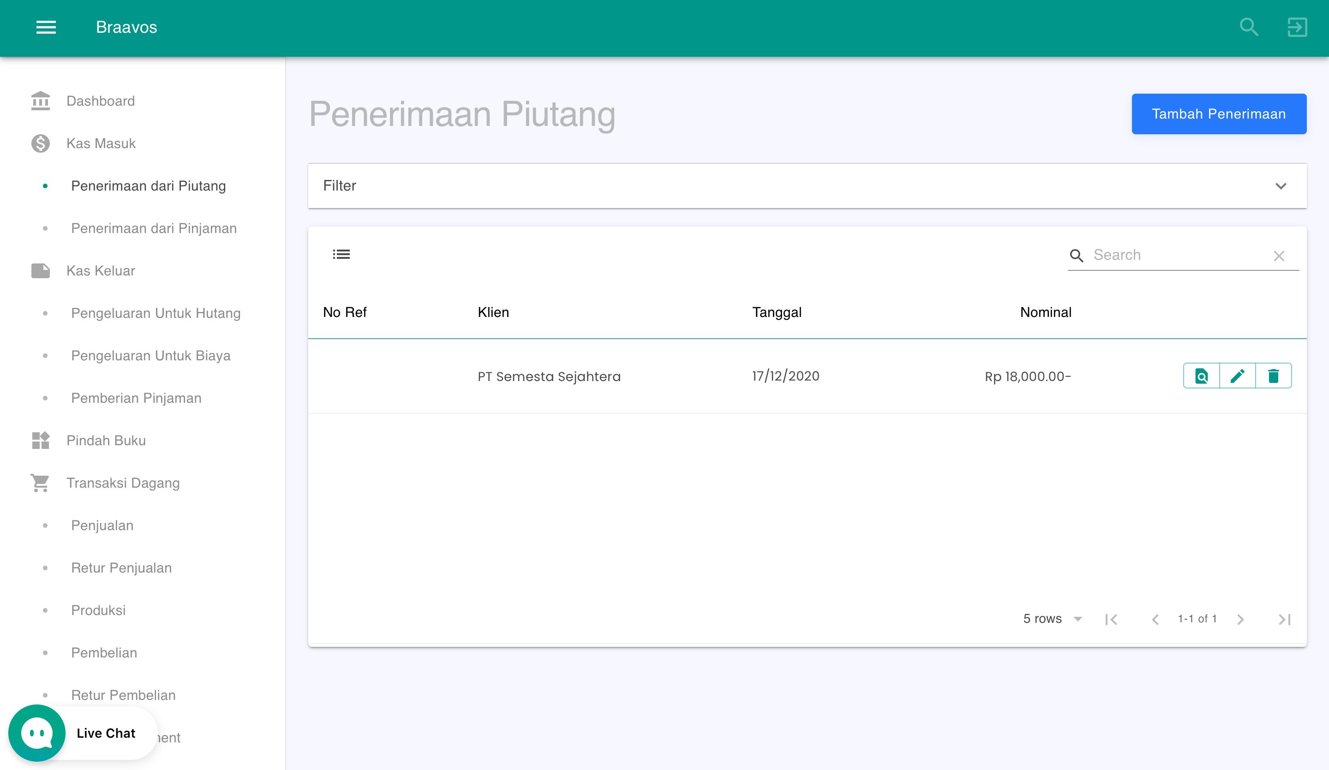
Task: Open the navigation hamburger menu
Action: coord(46,27)
